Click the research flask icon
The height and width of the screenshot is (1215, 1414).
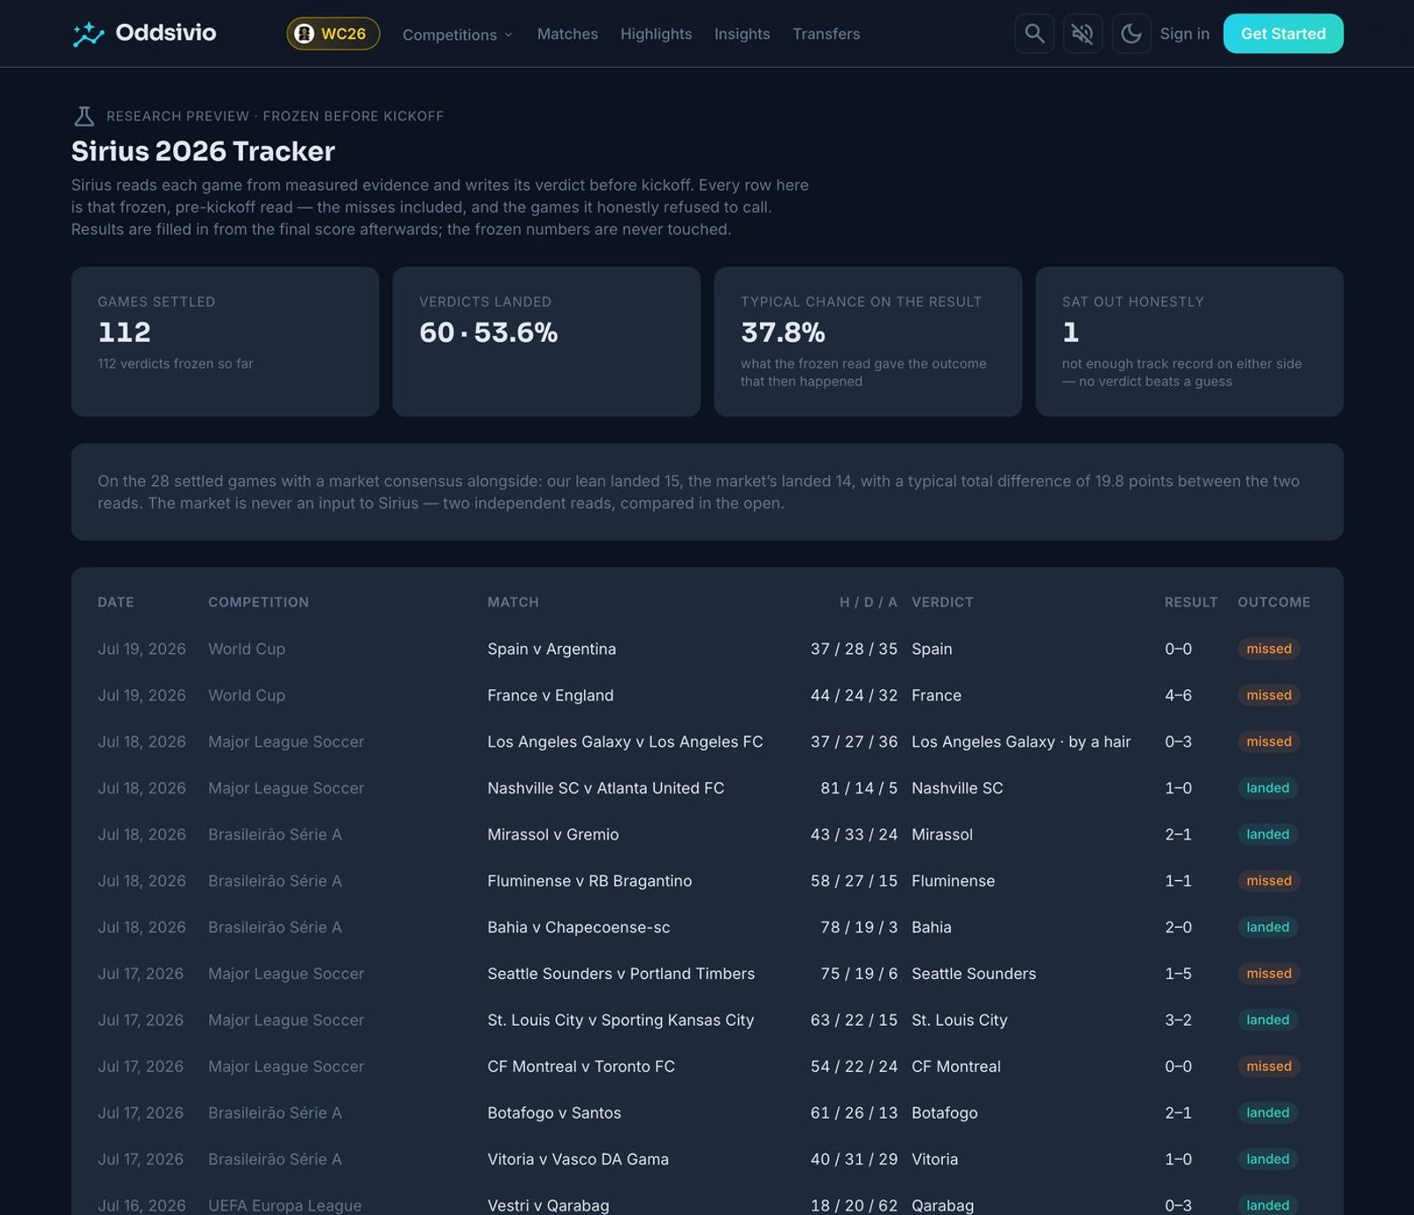pyautogui.click(x=84, y=116)
